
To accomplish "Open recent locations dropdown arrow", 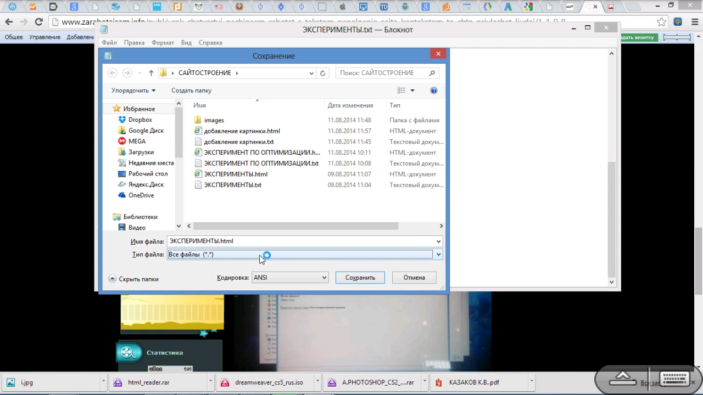I will [140, 73].
